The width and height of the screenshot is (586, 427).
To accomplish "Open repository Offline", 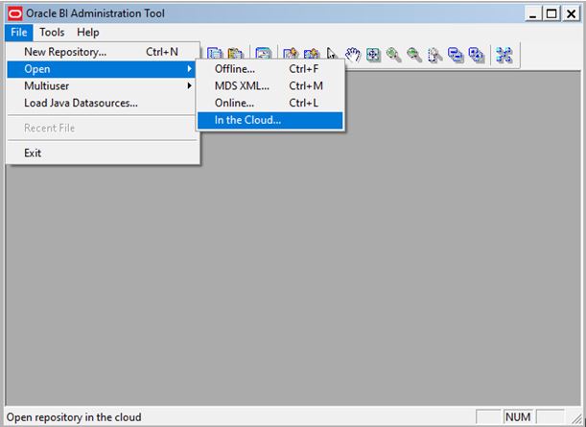I will pos(270,69).
